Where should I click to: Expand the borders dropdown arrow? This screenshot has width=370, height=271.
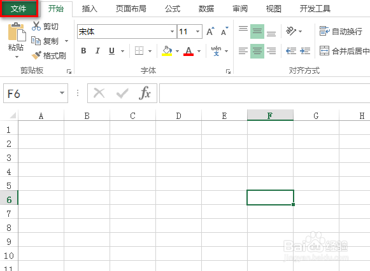pyautogui.click(x=150, y=51)
